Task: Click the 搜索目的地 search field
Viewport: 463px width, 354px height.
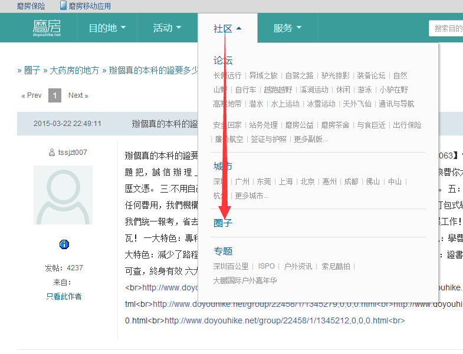Action: click(446, 28)
